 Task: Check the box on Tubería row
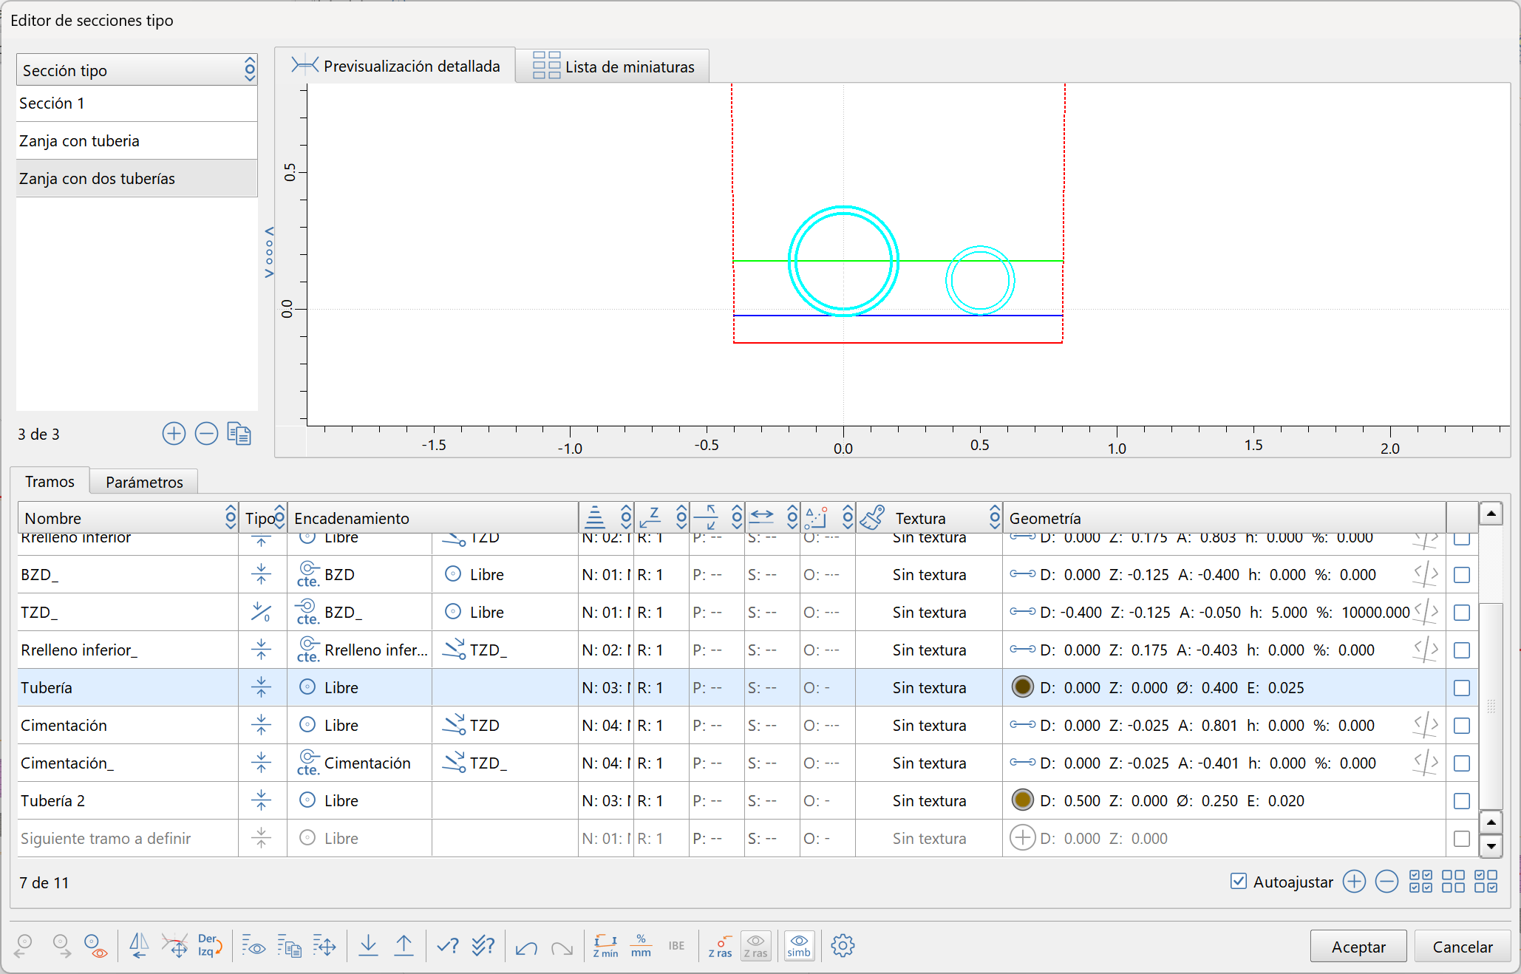click(x=1461, y=688)
